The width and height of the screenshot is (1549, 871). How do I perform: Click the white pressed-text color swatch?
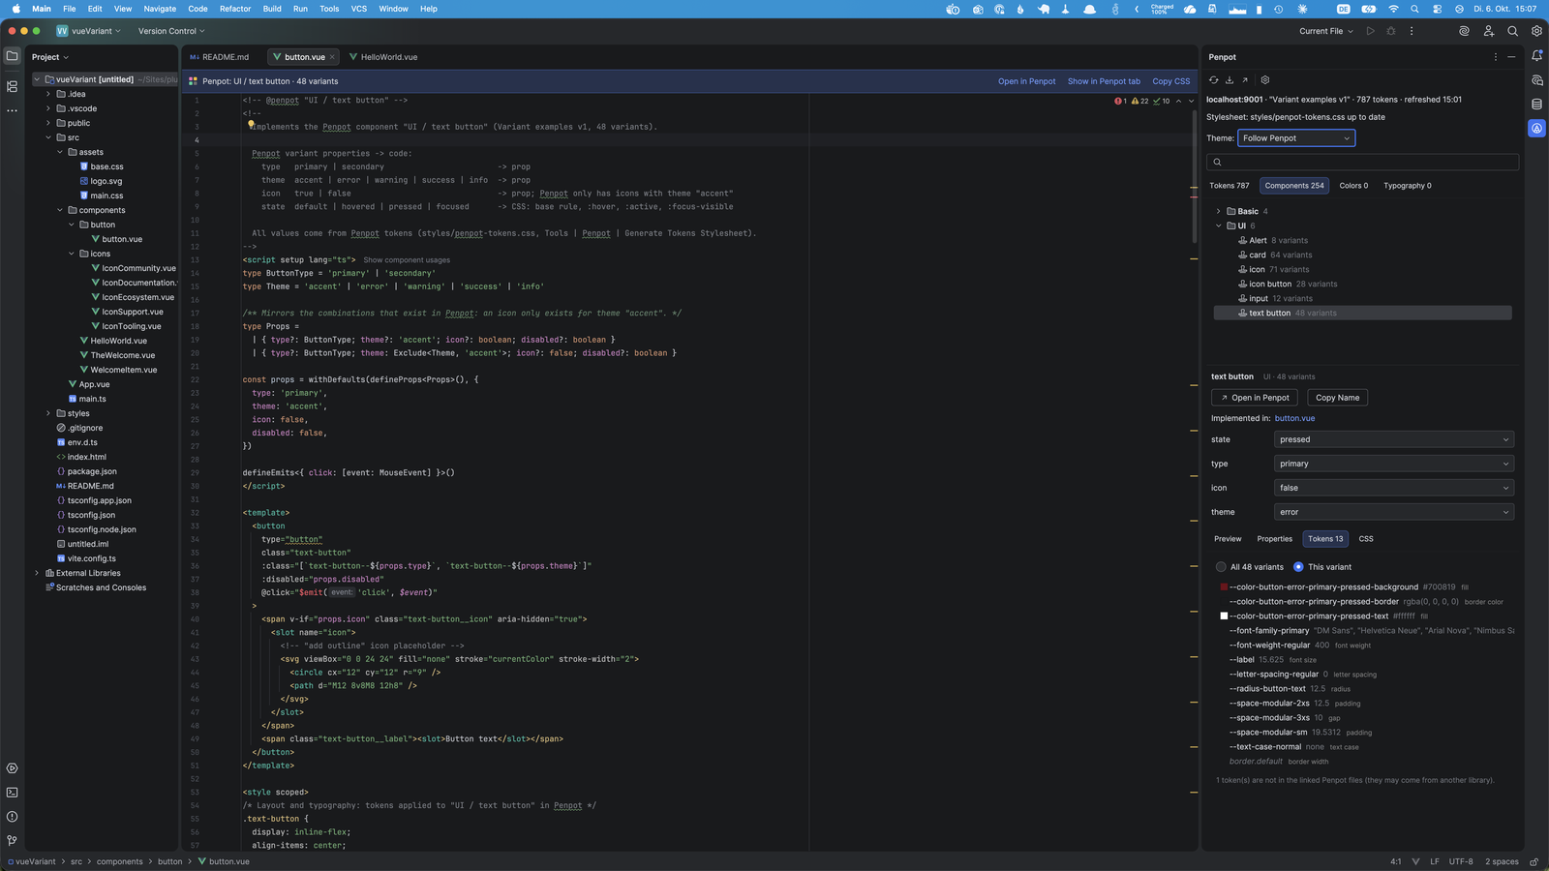[x=1224, y=616]
